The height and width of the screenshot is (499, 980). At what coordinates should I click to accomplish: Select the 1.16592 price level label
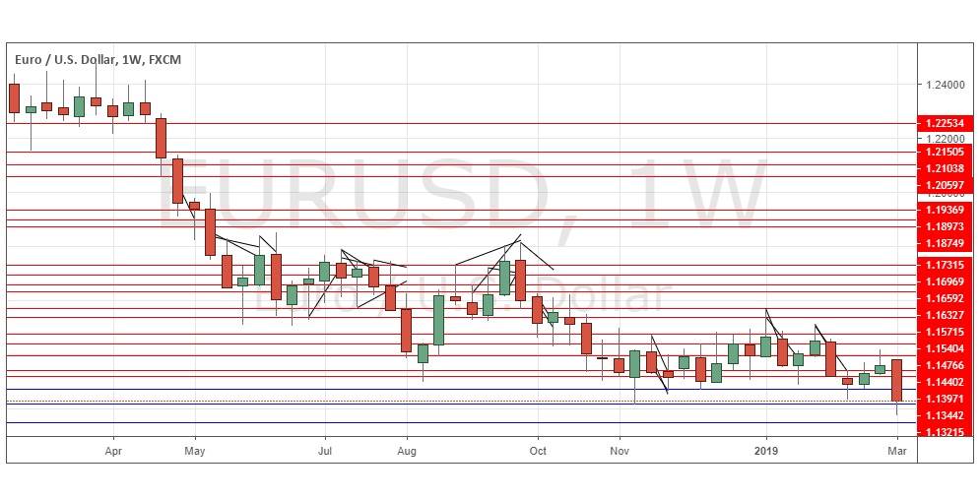click(945, 299)
